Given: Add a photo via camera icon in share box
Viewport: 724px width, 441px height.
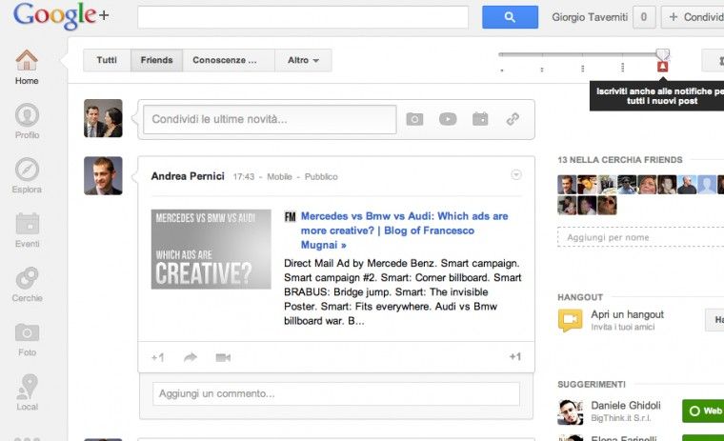Looking at the screenshot, I should [414, 119].
